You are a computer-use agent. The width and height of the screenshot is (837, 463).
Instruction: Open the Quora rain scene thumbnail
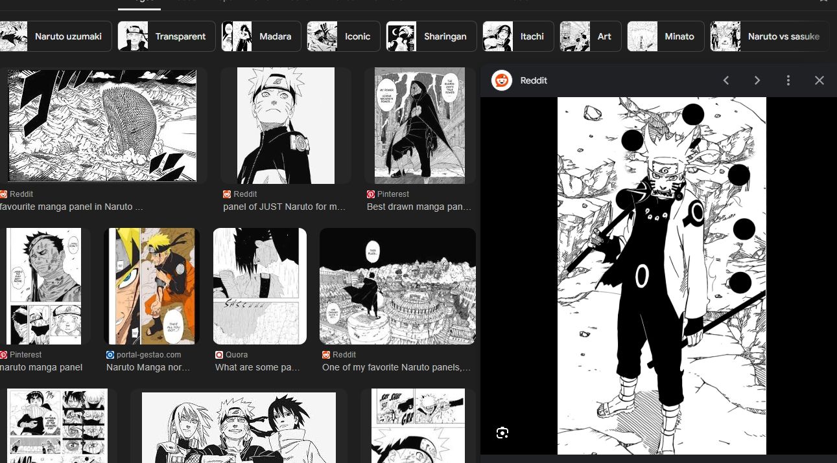[260, 286]
